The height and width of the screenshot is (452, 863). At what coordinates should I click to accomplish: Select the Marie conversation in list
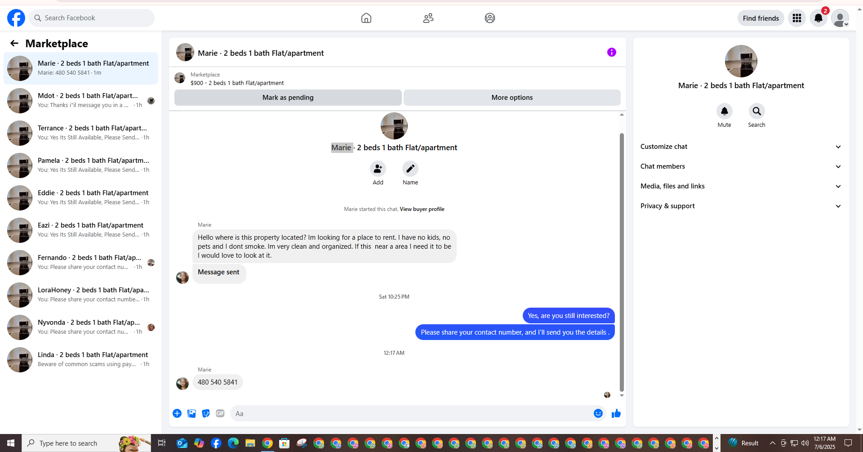coord(81,68)
